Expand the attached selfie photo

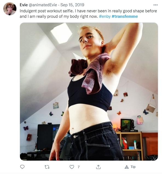(89, 91)
